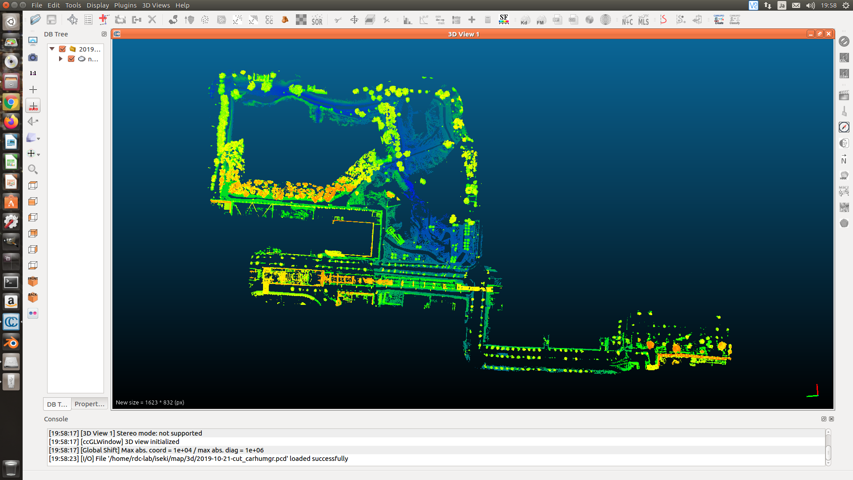853x480 pixels.
Task: Click the Console panel float button
Action: tap(824, 419)
